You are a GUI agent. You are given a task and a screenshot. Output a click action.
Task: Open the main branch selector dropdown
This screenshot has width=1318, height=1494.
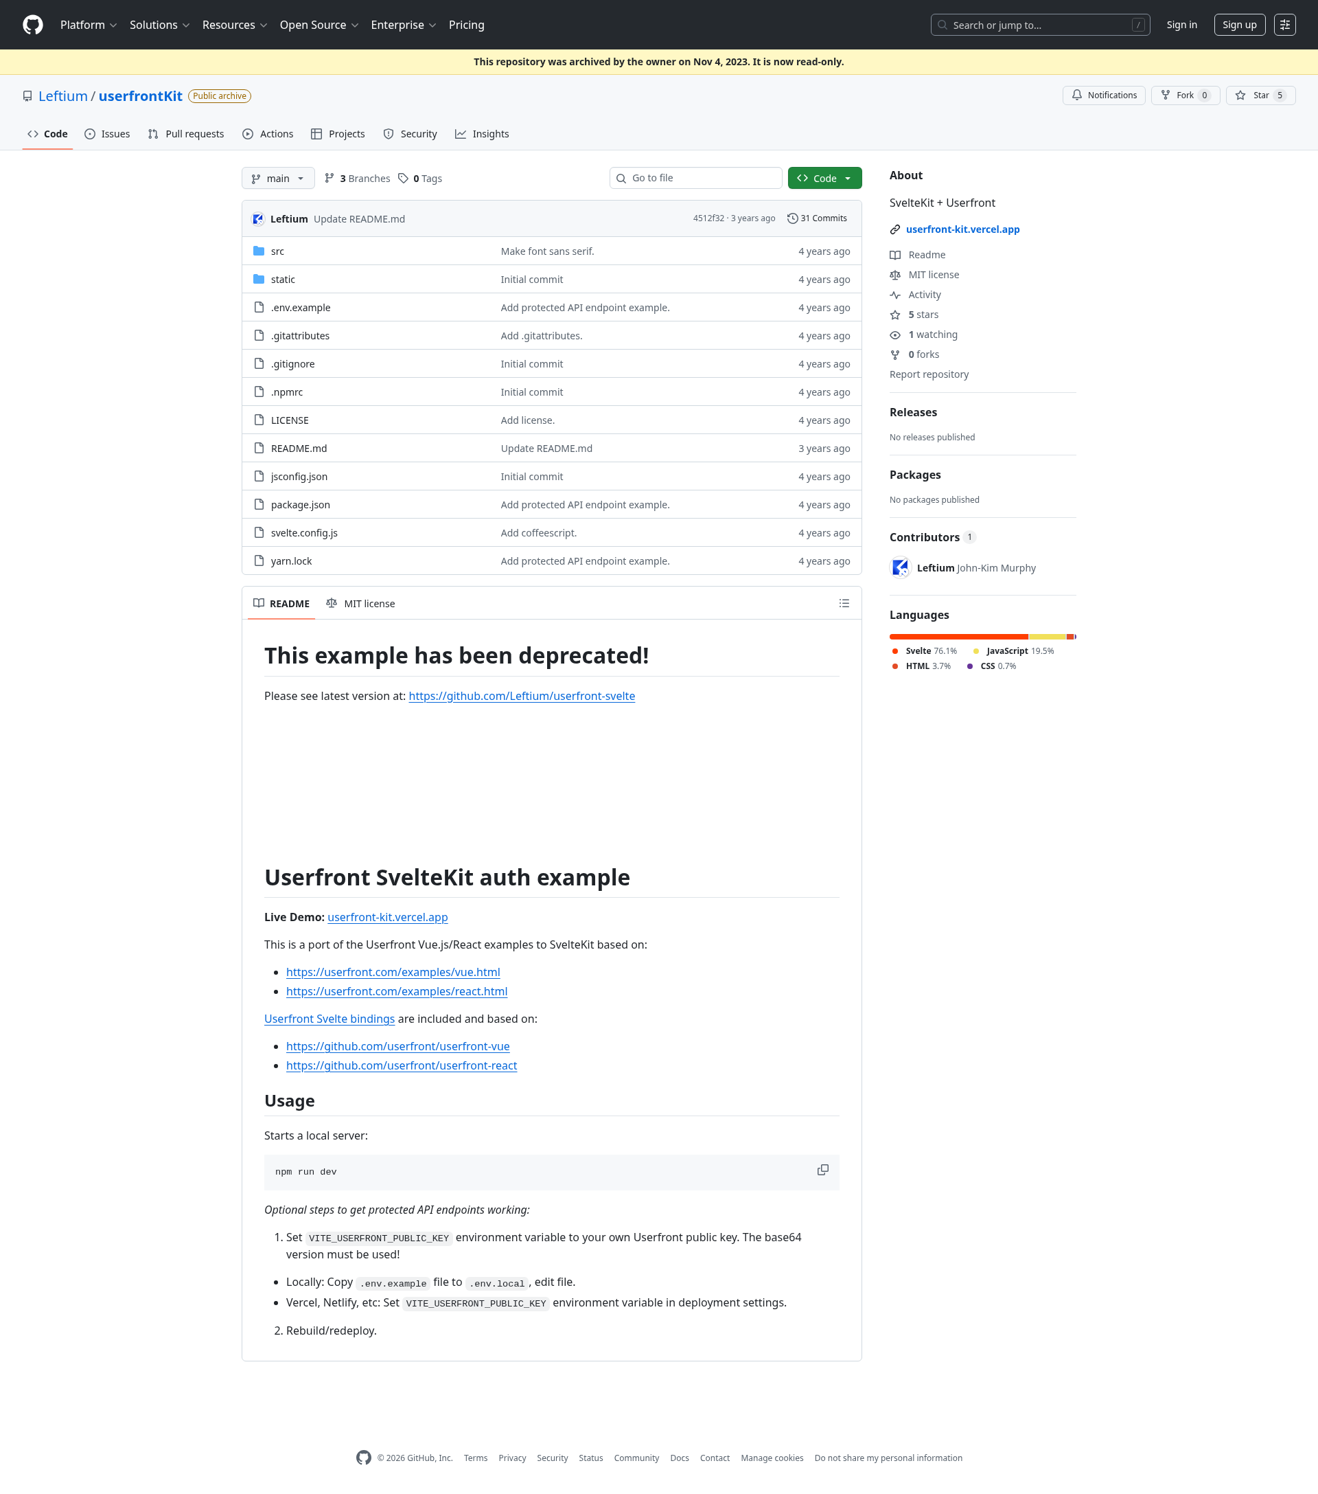pos(277,179)
